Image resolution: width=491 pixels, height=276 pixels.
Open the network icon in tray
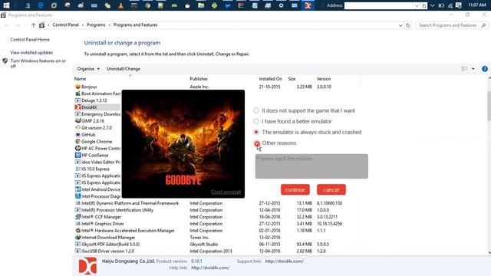tap(450, 5)
